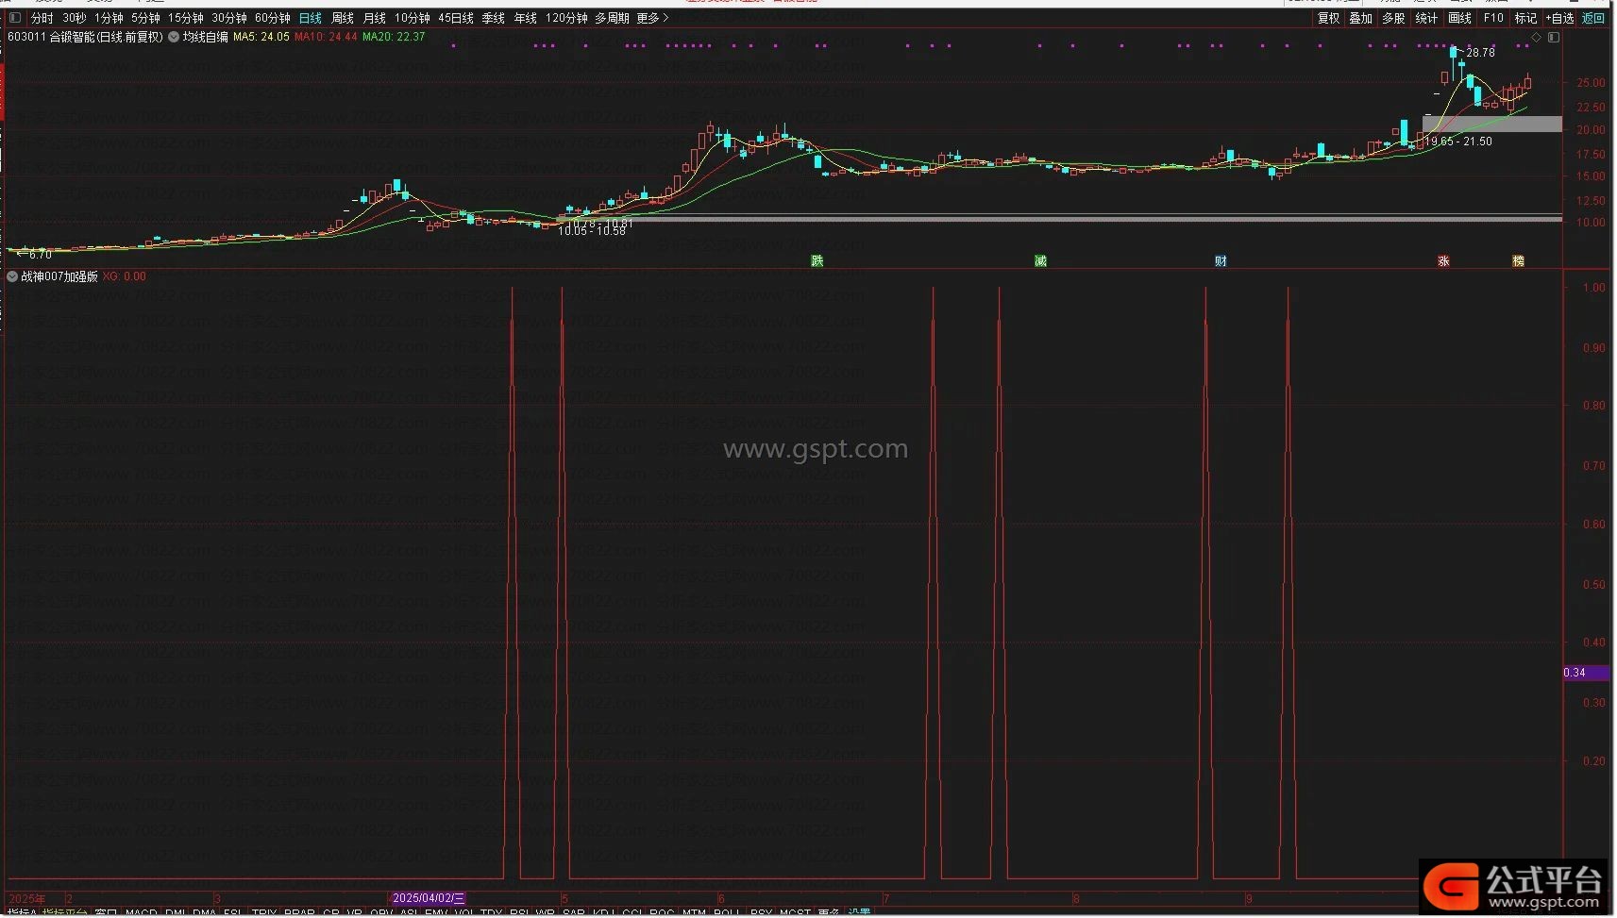This screenshot has width=1617, height=918.
Task: Click the panel layout icon at top-left
Action: [15, 18]
